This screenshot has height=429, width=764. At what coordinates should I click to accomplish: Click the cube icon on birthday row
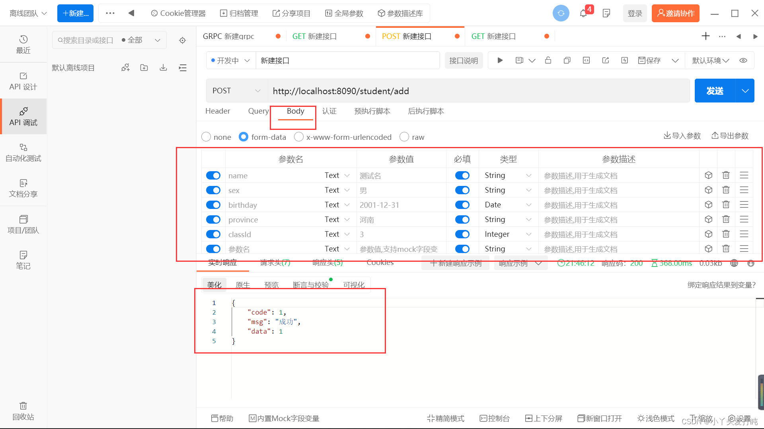(x=708, y=205)
